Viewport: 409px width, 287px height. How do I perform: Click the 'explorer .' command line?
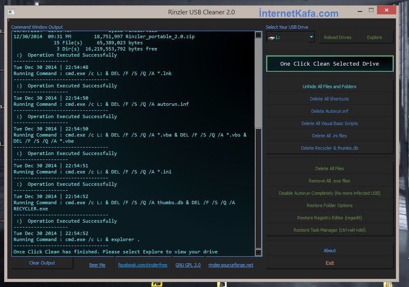(x=77, y=239)
